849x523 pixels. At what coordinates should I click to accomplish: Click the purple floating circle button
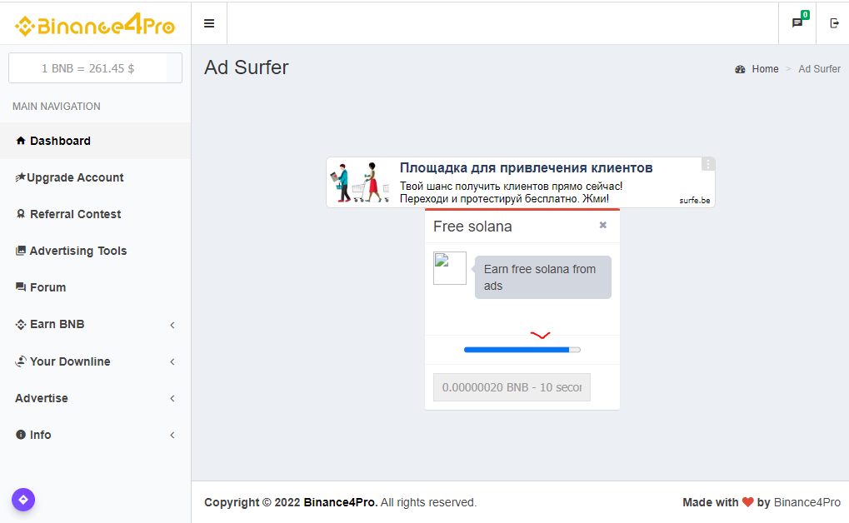pos(23,500)
